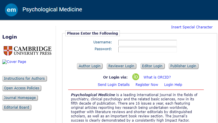
Task: Show the Editorial Board
Action: pyautogui.click(x=16, y=107)
